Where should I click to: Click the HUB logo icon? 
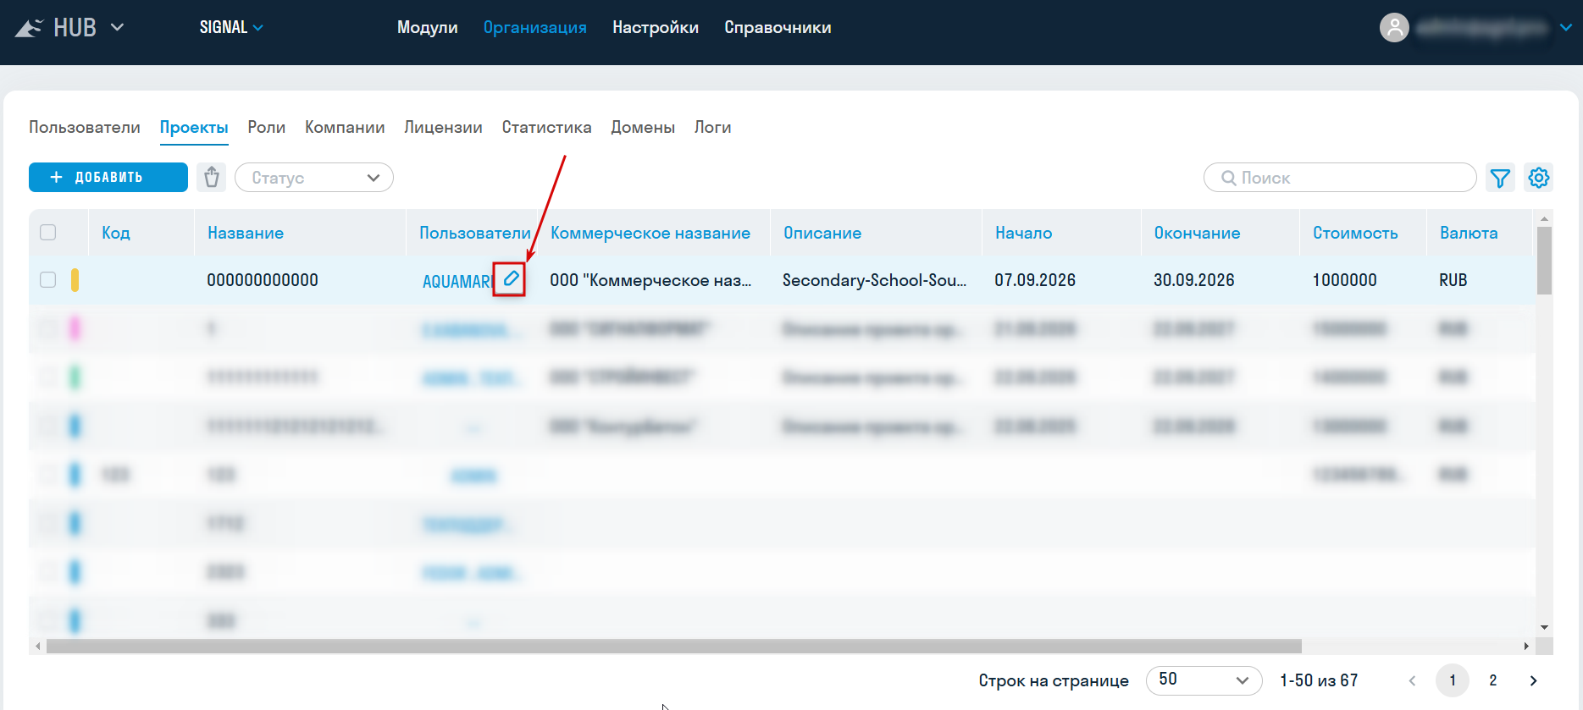[x=29, y=28]
